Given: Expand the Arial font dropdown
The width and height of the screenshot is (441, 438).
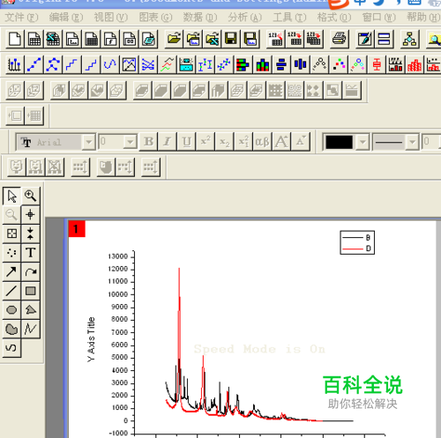Looking at the screenshot, I should point(88,142).
